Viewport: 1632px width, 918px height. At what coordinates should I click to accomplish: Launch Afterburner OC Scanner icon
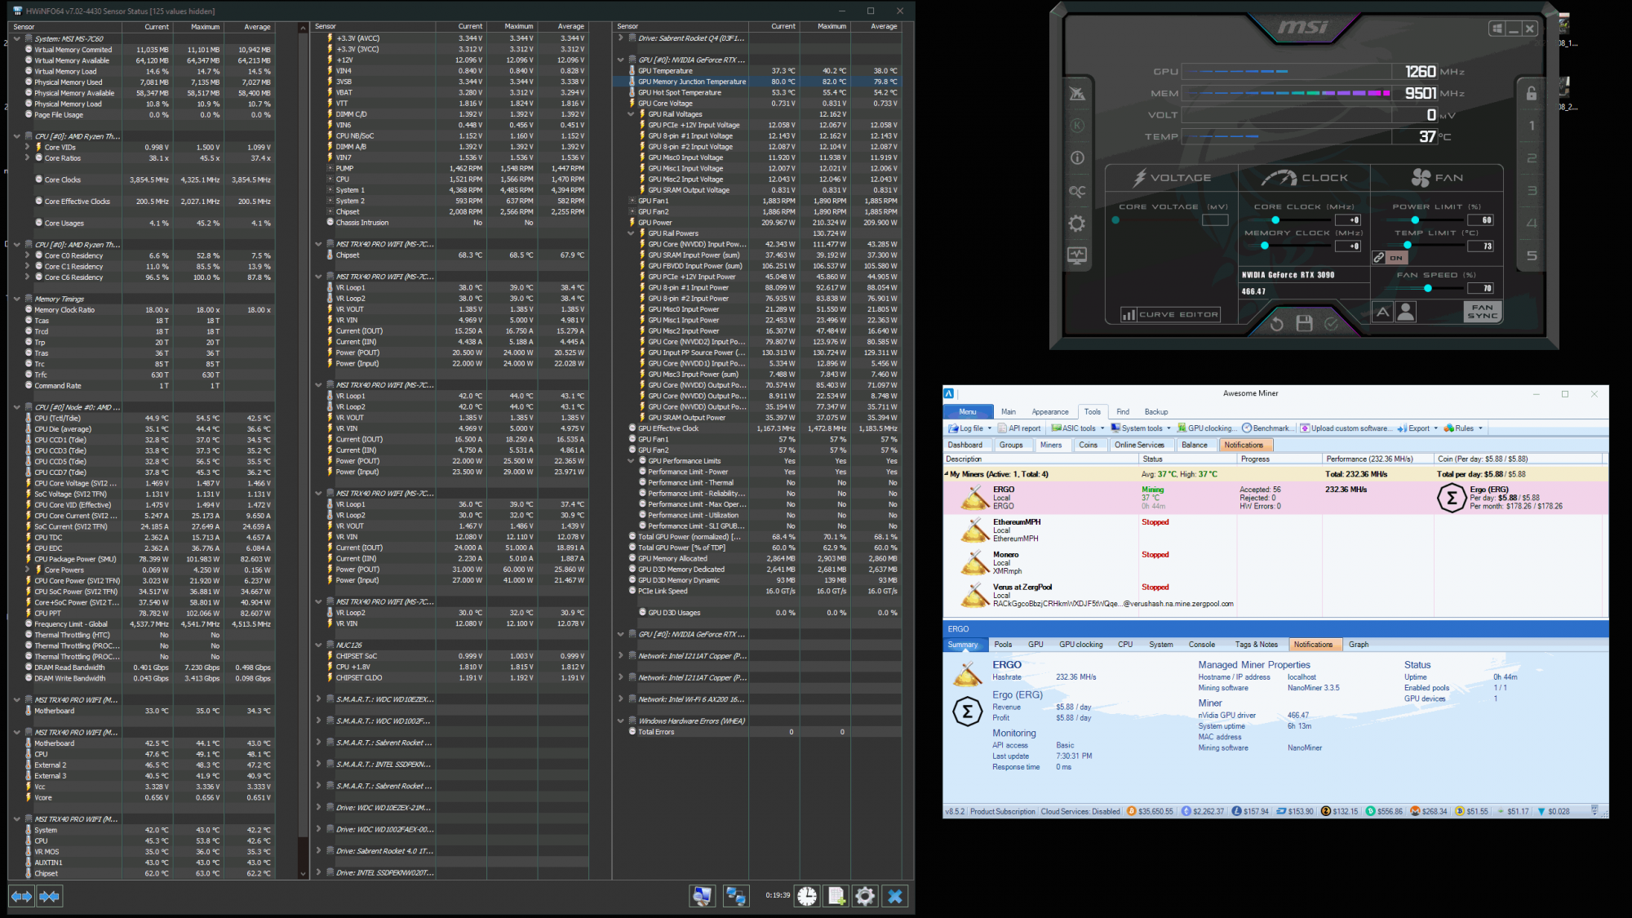tap(1077, 191)
